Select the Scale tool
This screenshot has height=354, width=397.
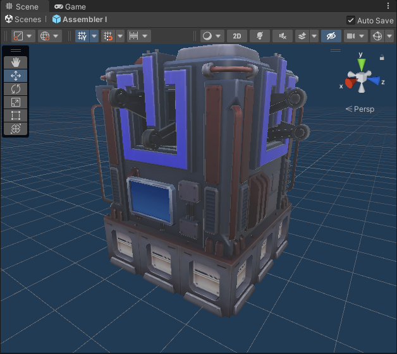click(16, 102)
